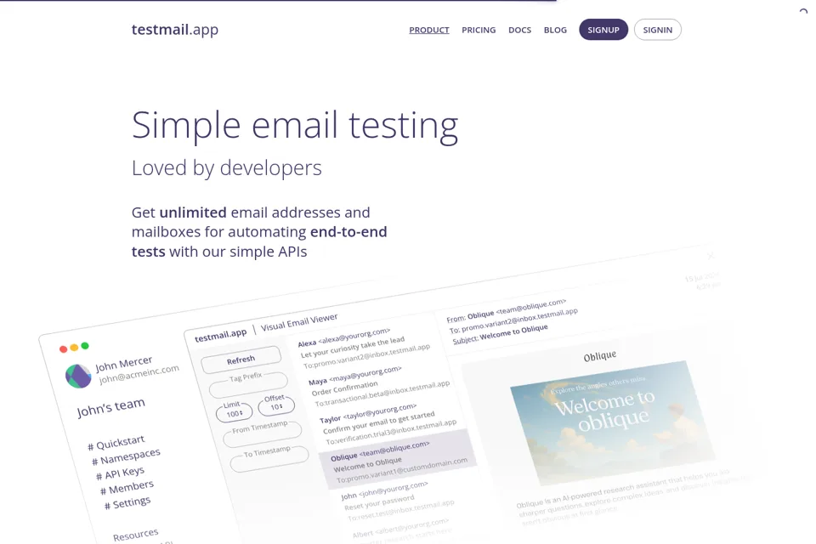This screenshot has width=816, height=544.
Task: Open the # Members sidebar item
Action: point(127,488)
